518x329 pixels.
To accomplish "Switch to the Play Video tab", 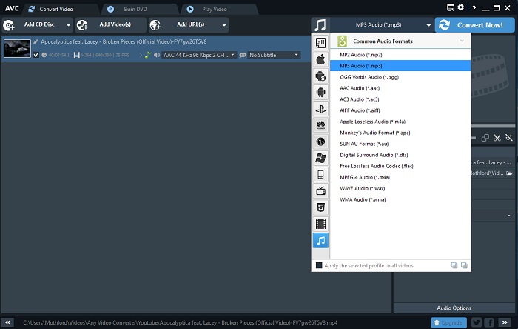I will (215, 9).
